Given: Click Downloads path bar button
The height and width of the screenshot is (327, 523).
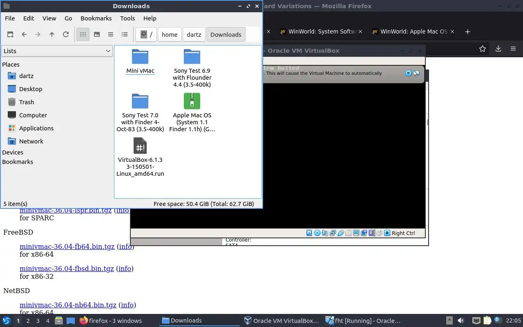Looking at the screenshot, I should (x=226, y=35).
